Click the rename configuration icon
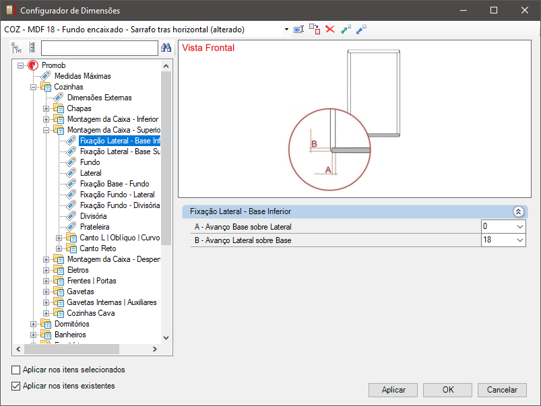 point(299,30)
